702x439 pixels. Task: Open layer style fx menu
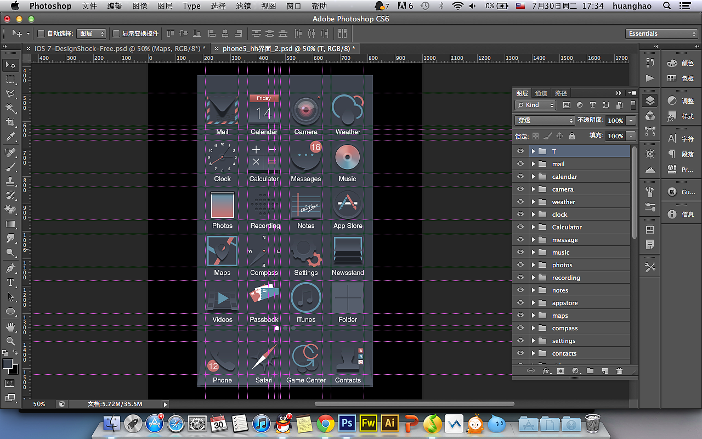pyautogui.click(x=546, y=371)
